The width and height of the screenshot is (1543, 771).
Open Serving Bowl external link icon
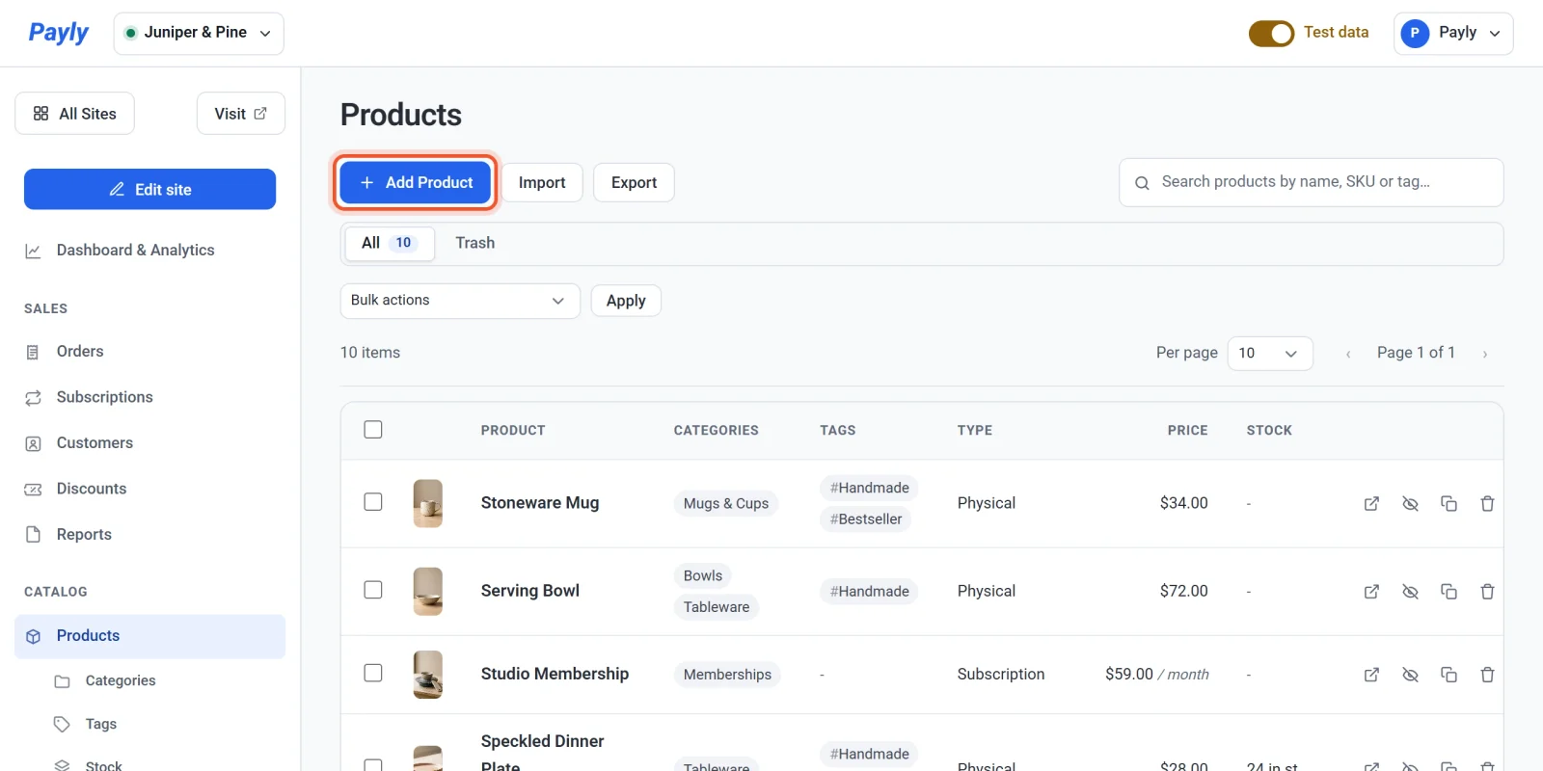pyautogui.click(x=1371, y=592)
